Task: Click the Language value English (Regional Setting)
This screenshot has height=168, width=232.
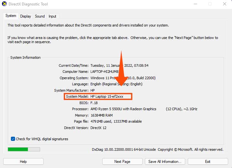Action: click(116, 84)
